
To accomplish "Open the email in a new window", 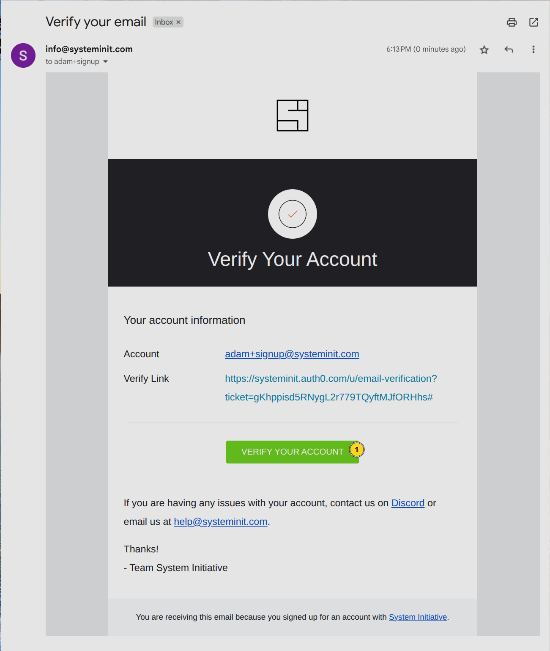I will click(x=534, y=22).
